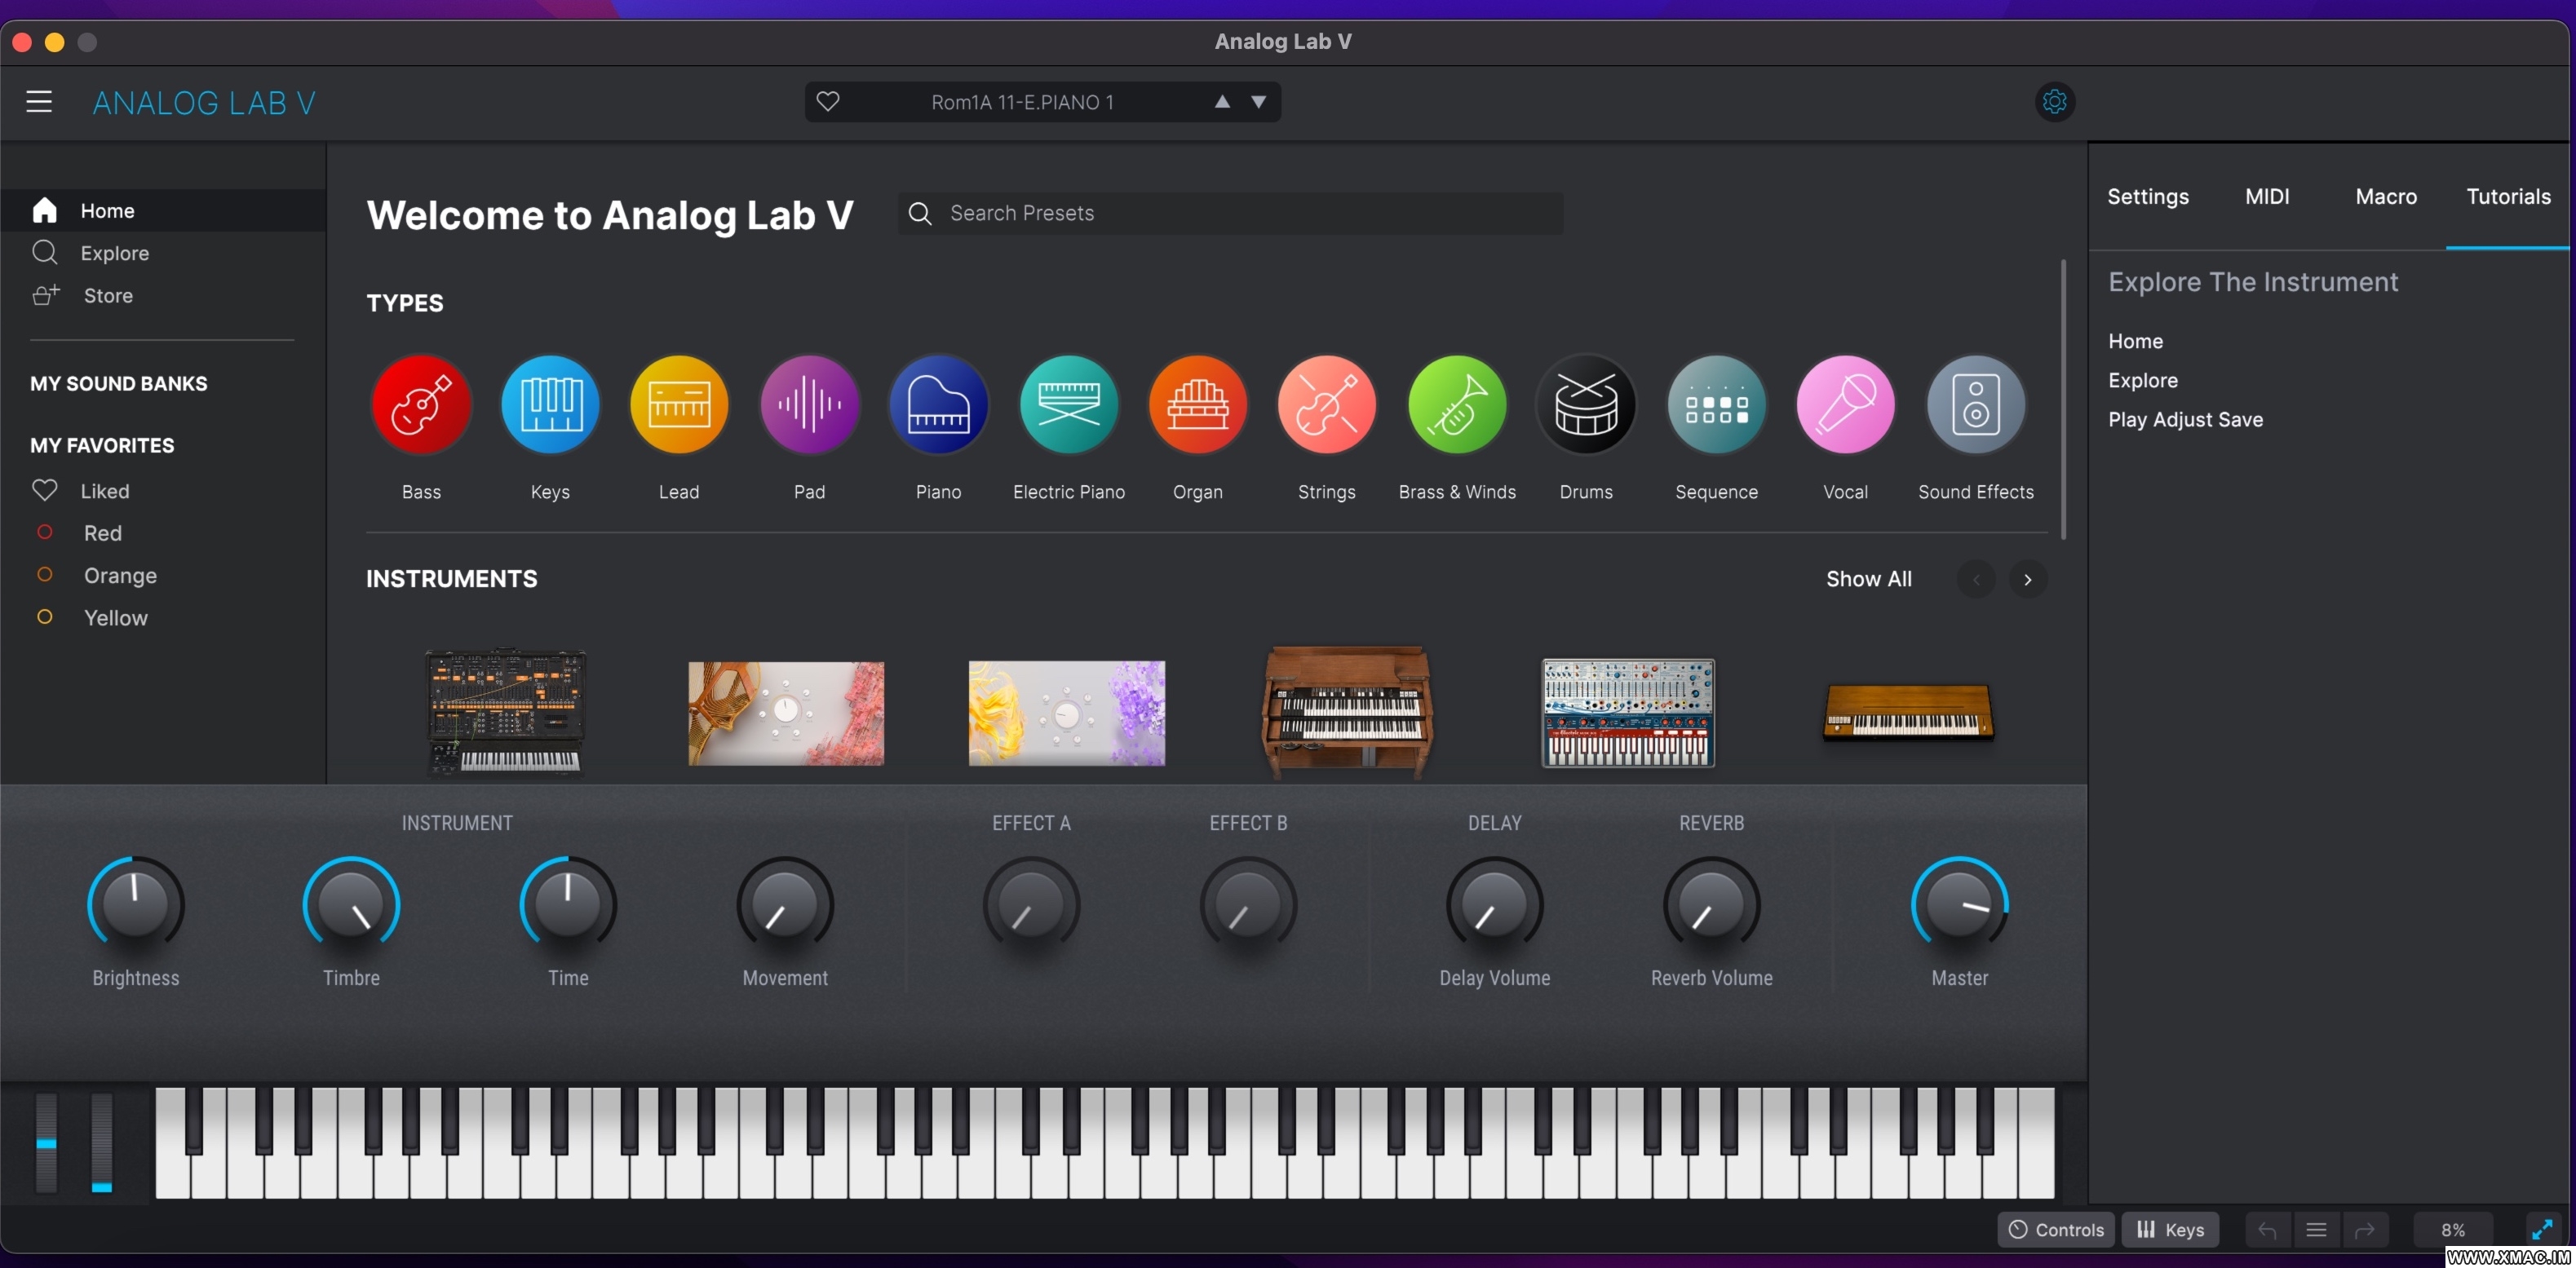The height and width of the screenshot is (1268, 2576).
Task: Open Home in the sidebar
Action: [163, 210]
